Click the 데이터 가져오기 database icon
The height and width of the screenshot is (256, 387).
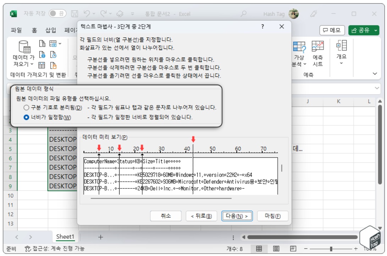(24, 47)
